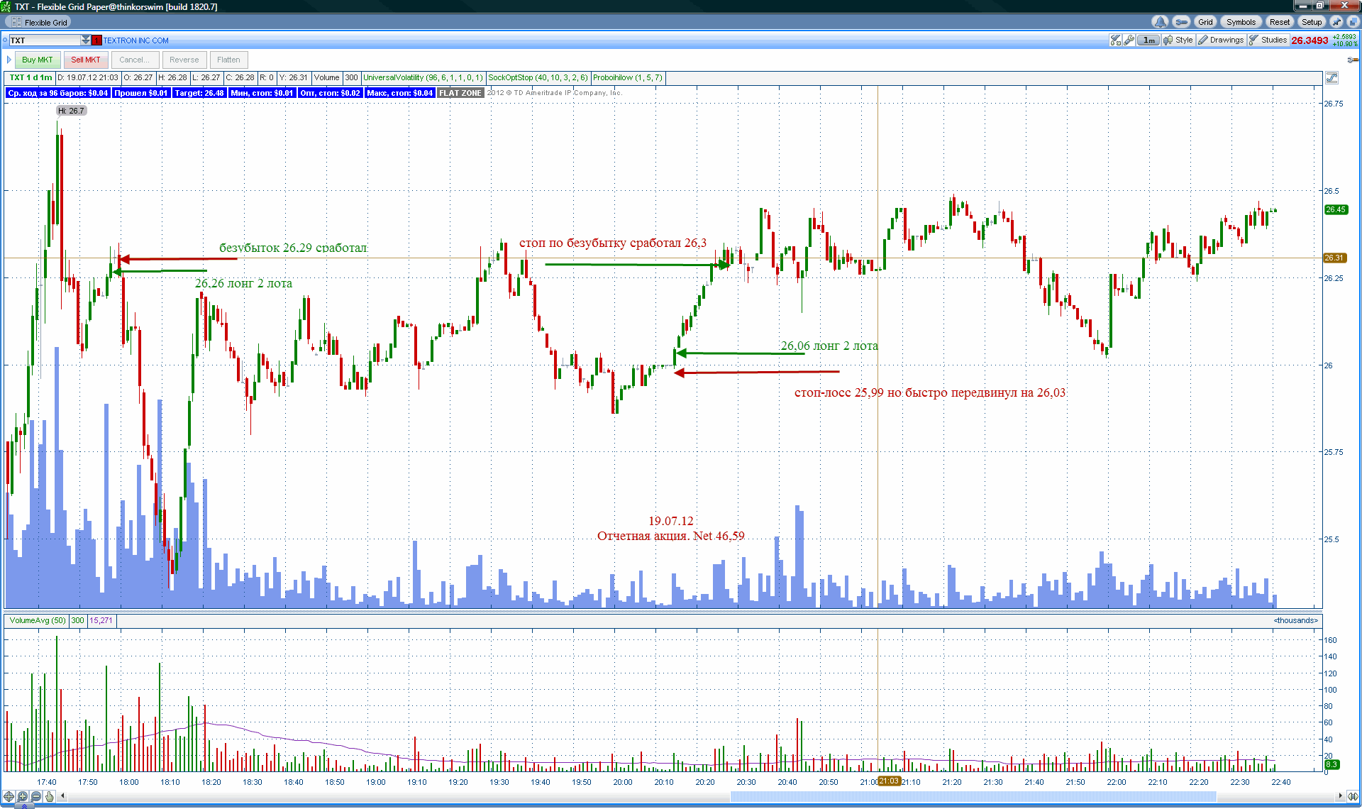This screenshot has width=1362, height=809.
Task: Click the small circle link indicator left of TXT
Action: coord(5,40)
